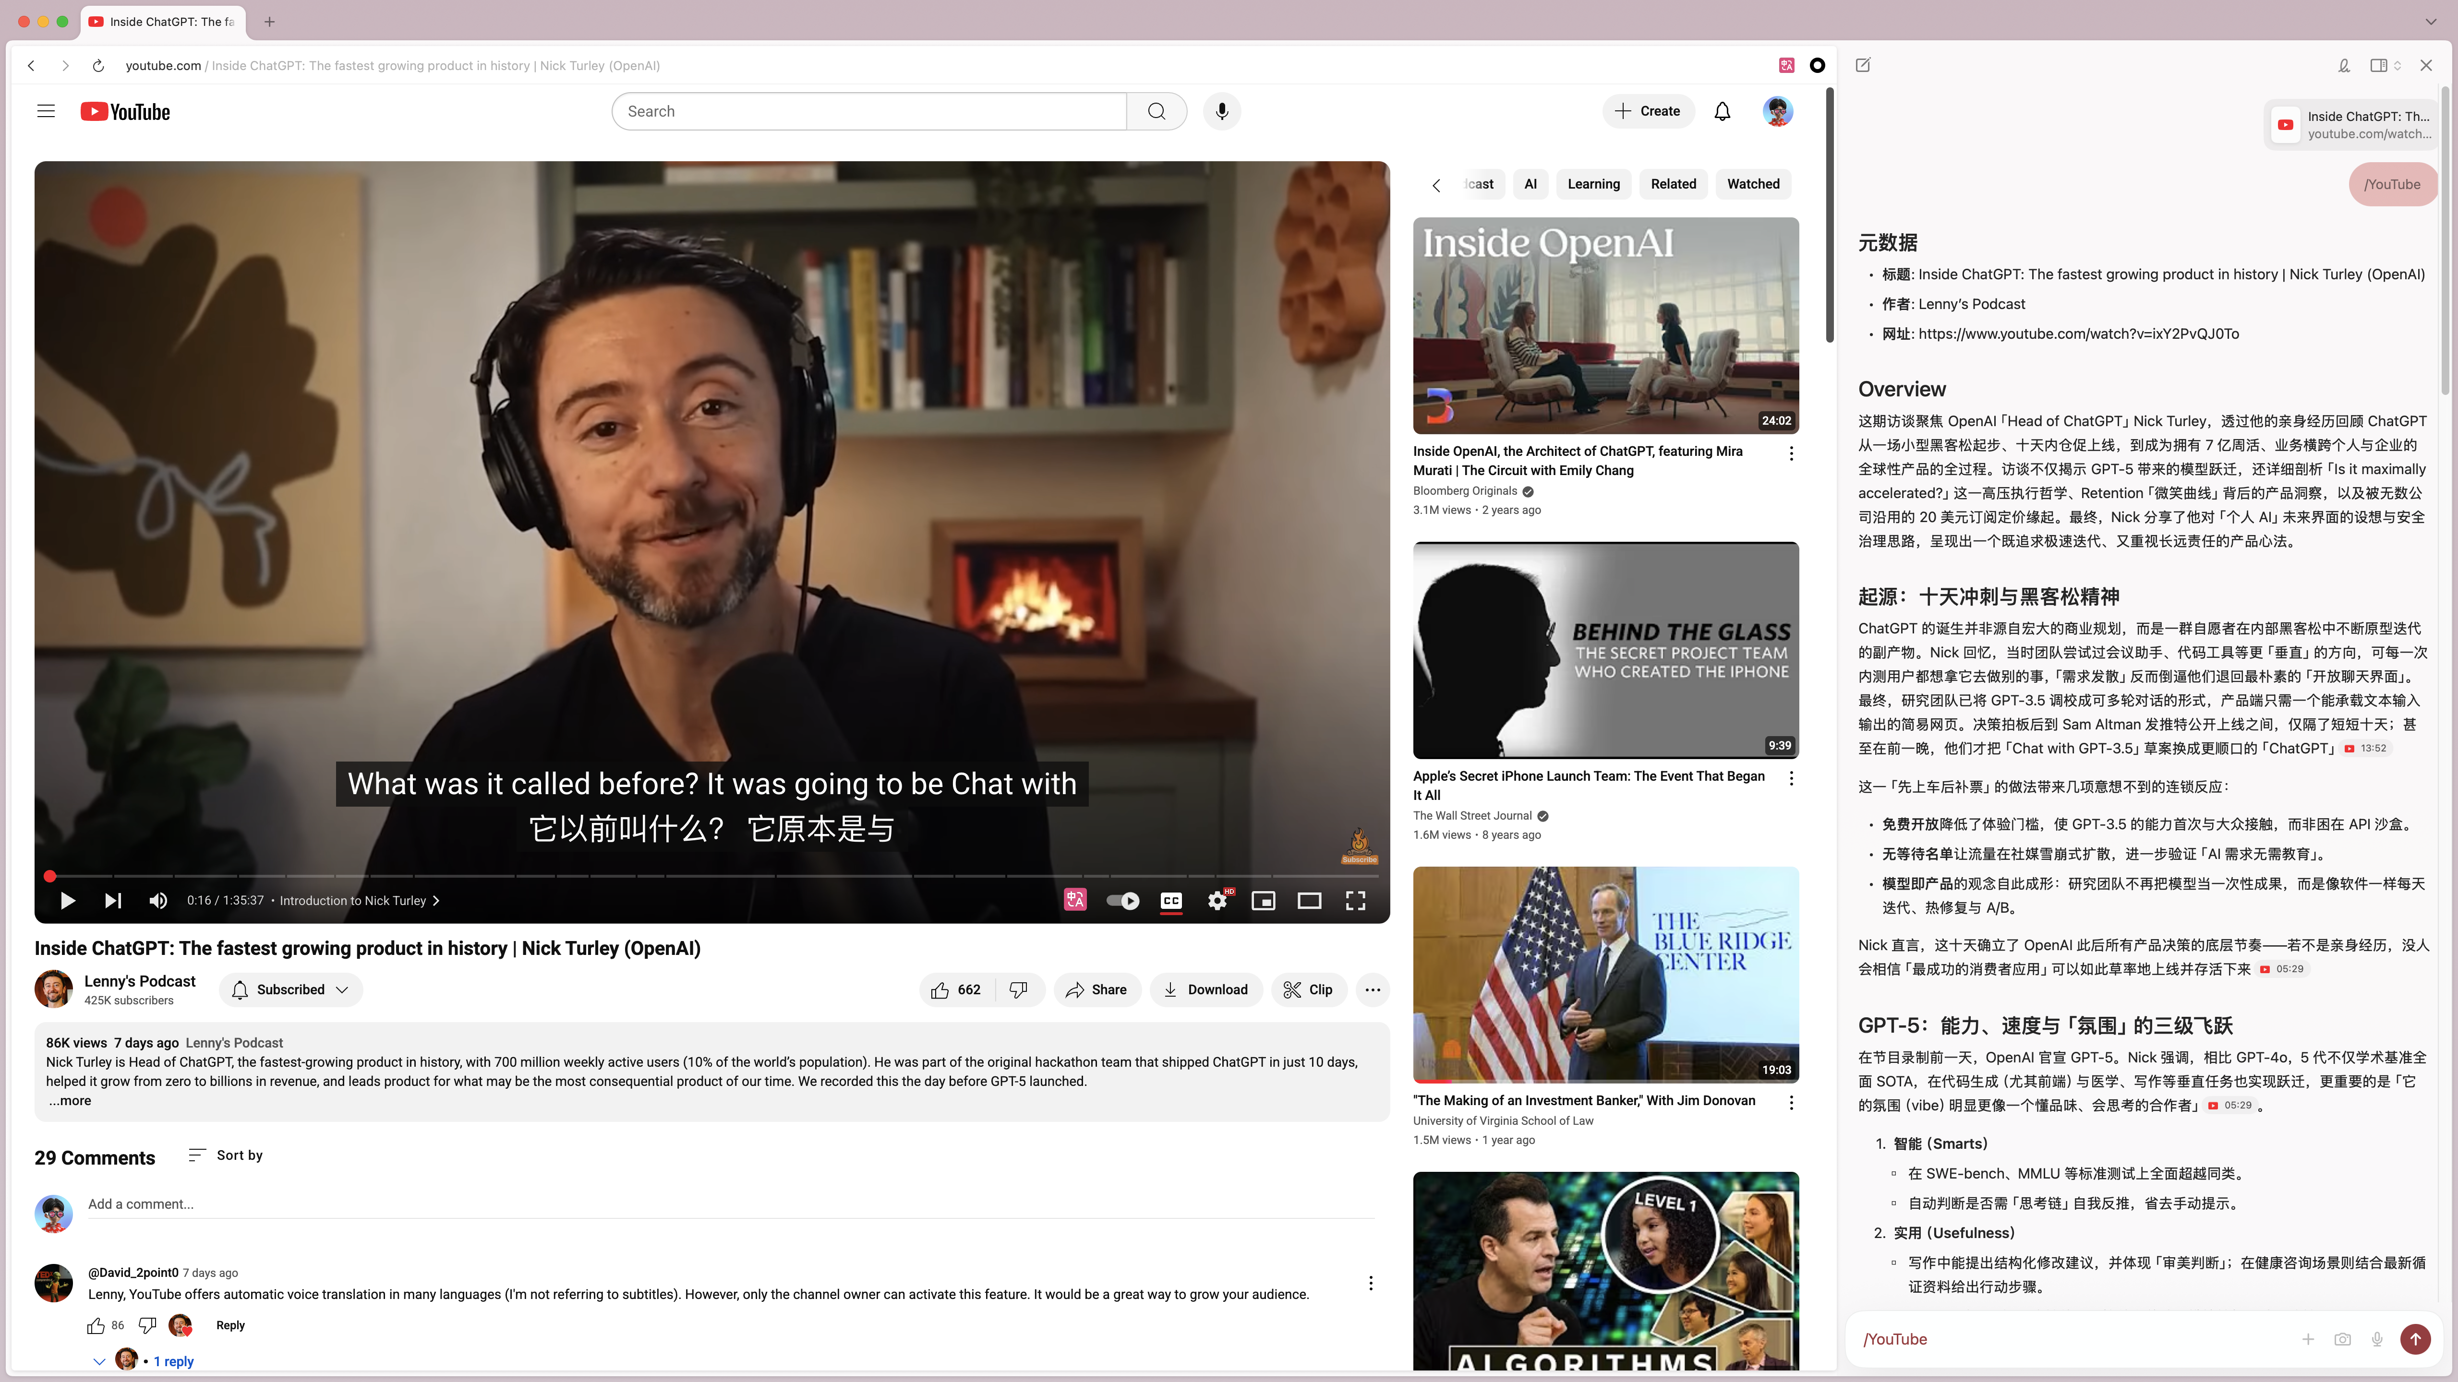Viewport: 2458px width, 1382px height.
Task: Open the YouTube guide hamburger menu
Action: pyautogui.click(x=46, y=112)
